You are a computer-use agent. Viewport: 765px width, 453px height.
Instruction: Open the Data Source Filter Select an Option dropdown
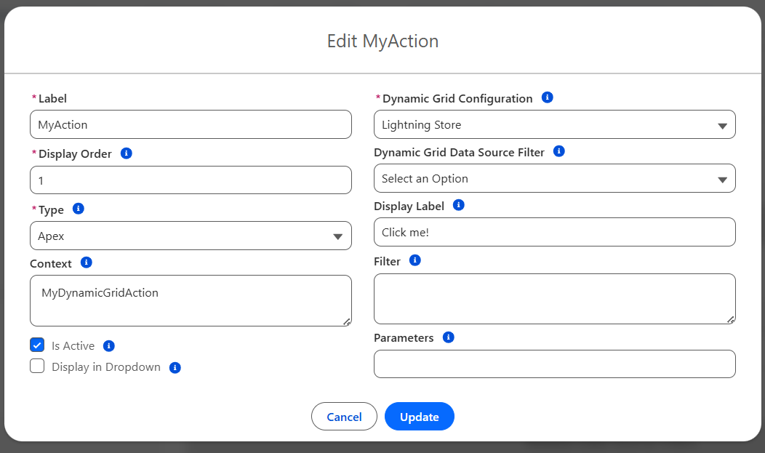[x=554, y=179]
